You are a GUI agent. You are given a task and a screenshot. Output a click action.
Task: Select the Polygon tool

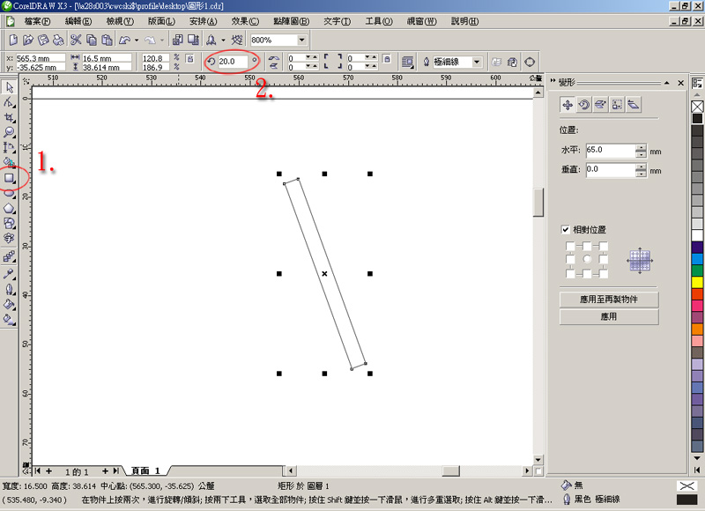[10, 209]
